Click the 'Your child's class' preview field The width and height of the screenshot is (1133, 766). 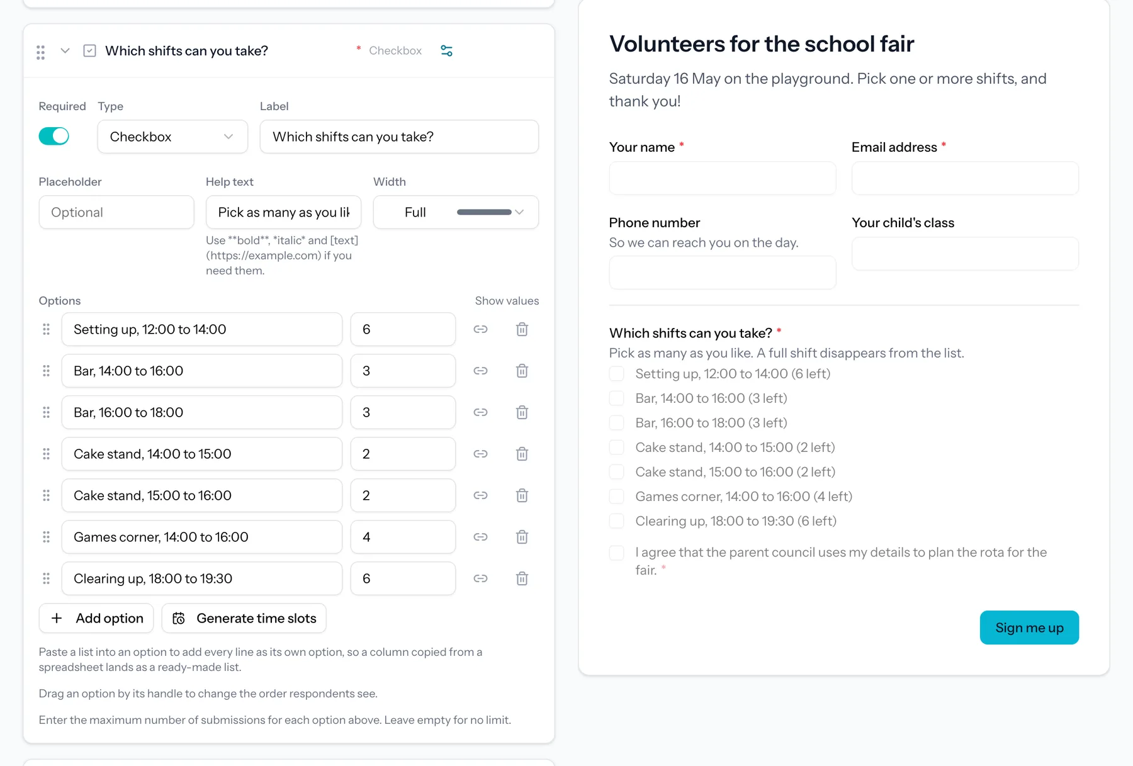click(x=965, y=254)
